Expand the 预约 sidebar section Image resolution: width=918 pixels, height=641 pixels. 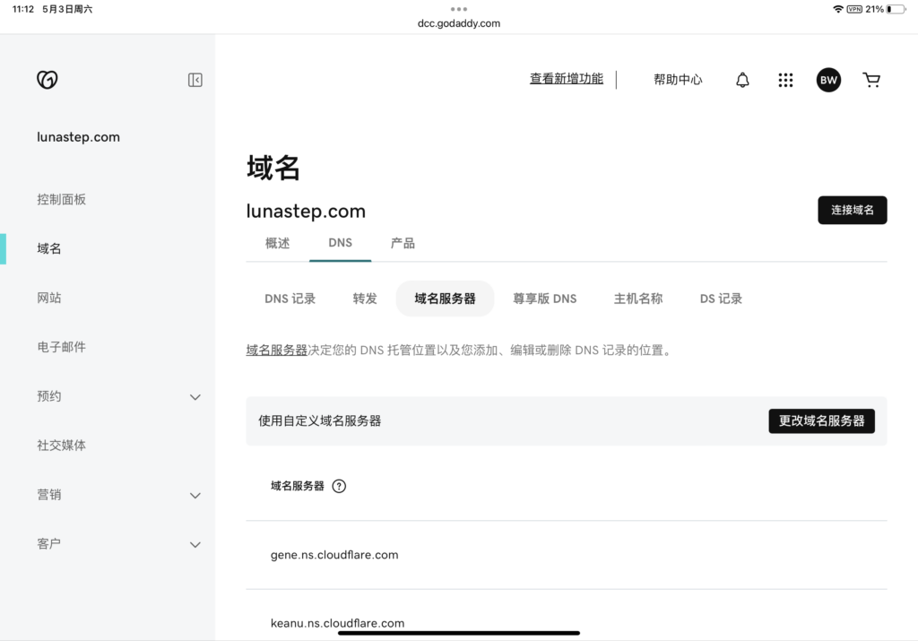click(x=195, y=397)
